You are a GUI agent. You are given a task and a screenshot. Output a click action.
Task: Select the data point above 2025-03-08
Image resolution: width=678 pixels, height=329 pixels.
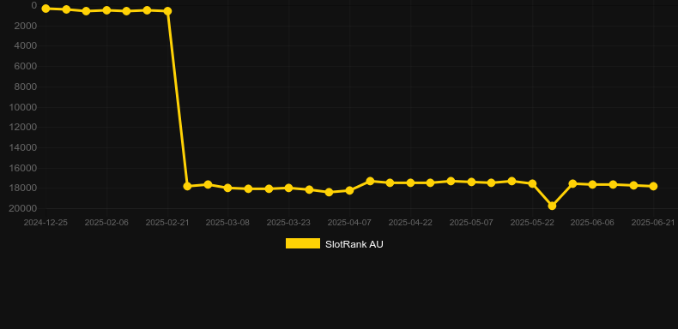pos(228,188)
